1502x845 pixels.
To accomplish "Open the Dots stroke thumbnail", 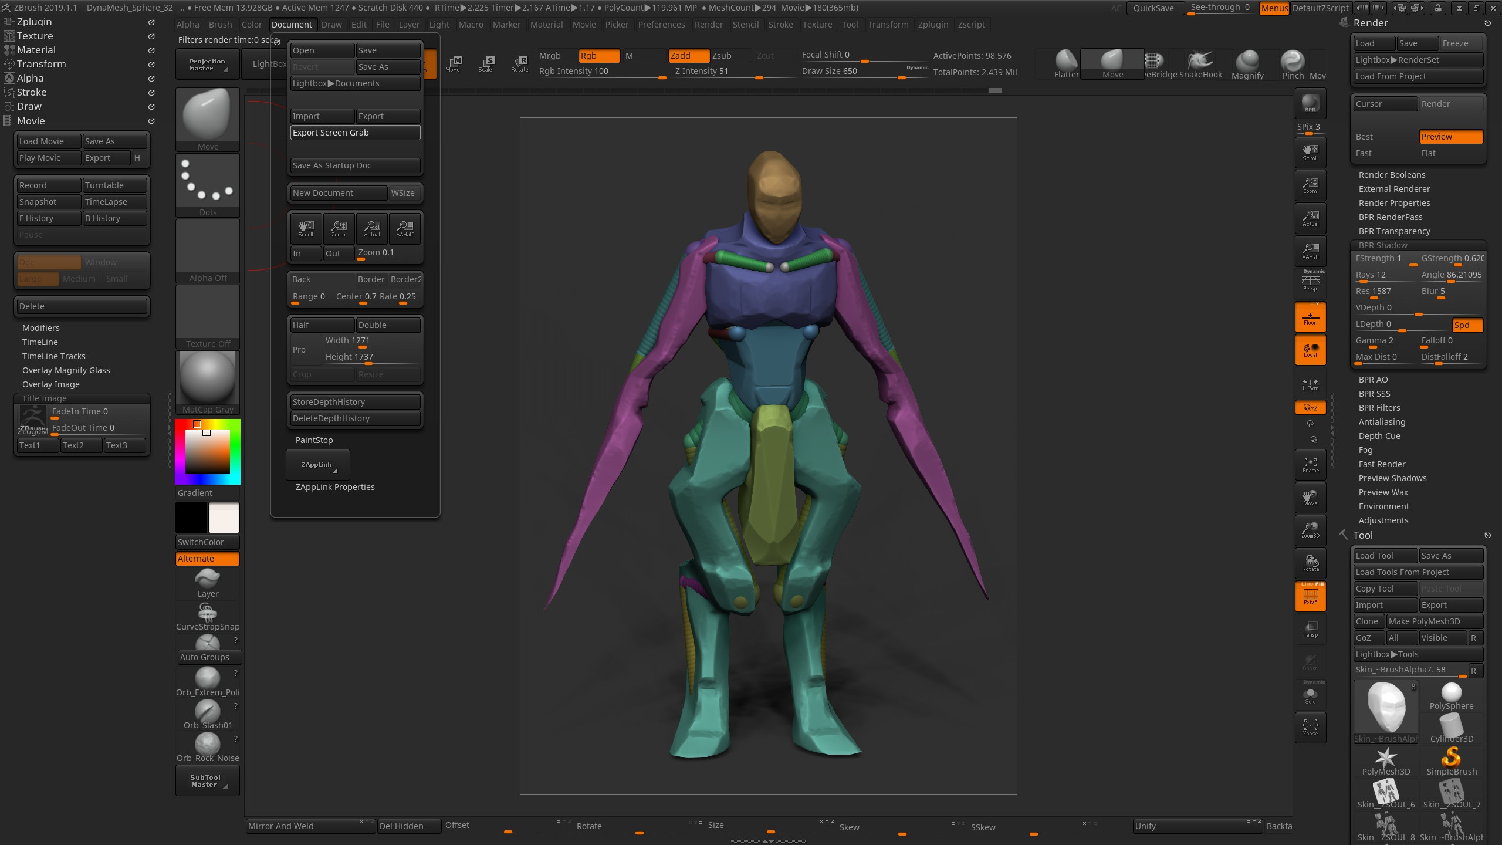I will [208, 185].
